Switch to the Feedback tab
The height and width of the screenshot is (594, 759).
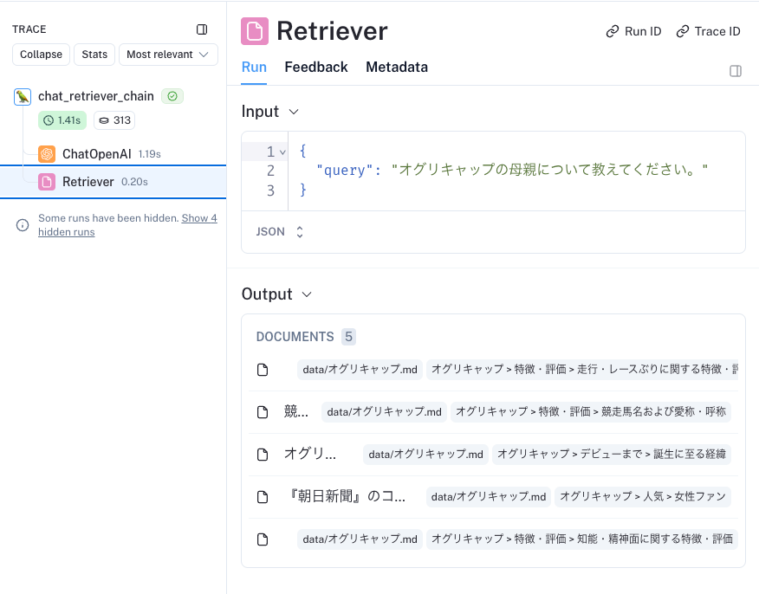316,68
